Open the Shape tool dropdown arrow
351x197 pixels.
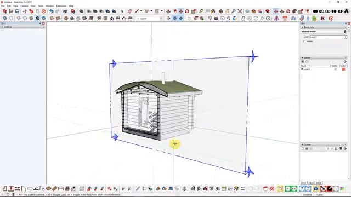tap(162, 11)
